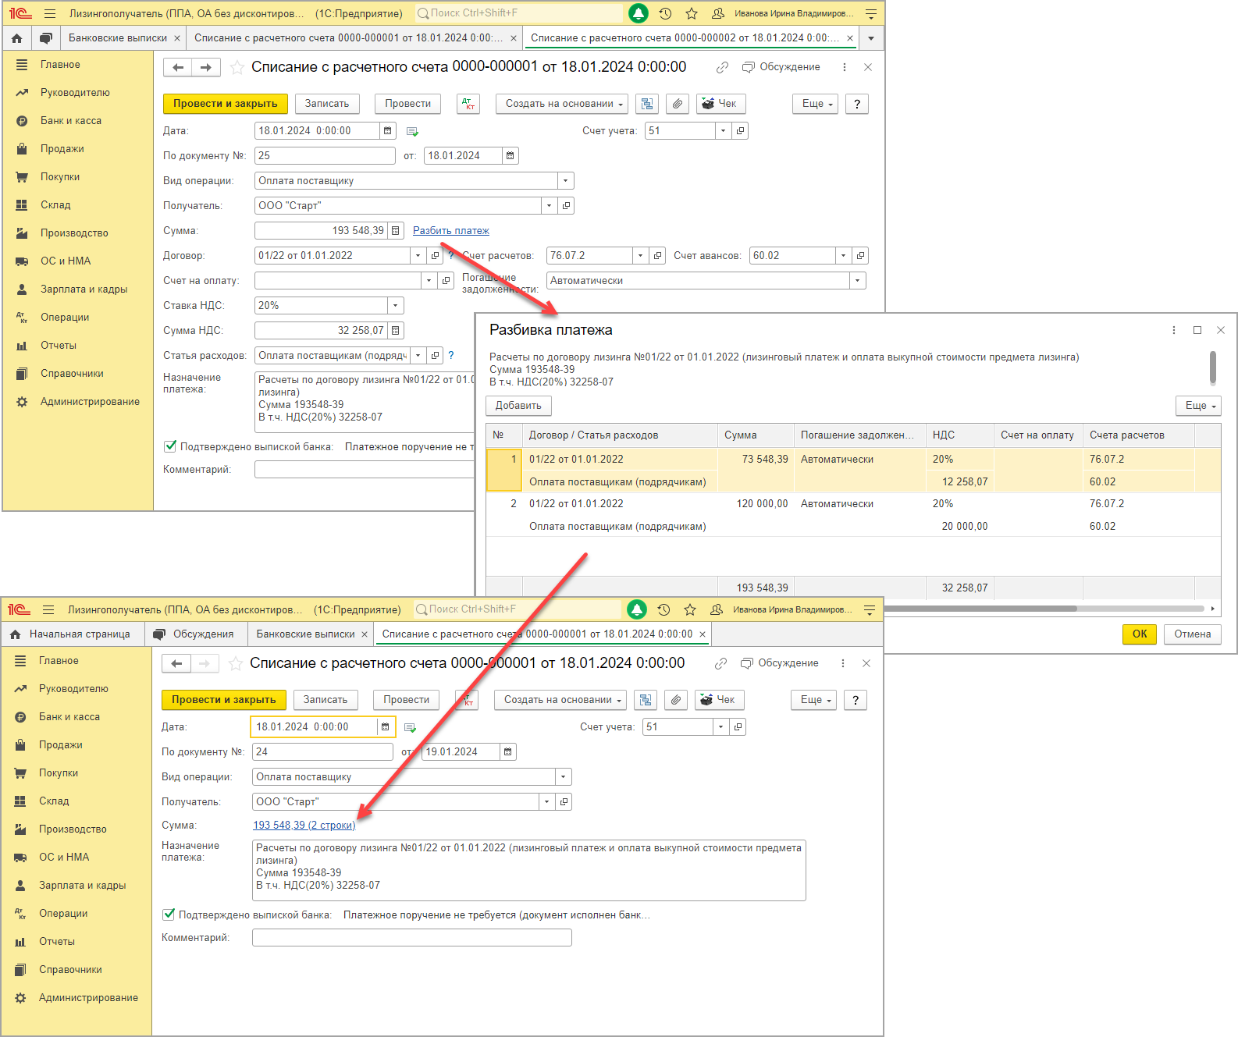Click paperclip icon in bottom window toolbar
Screen dimensions: 1238x1037
click(x=676, y=700)
